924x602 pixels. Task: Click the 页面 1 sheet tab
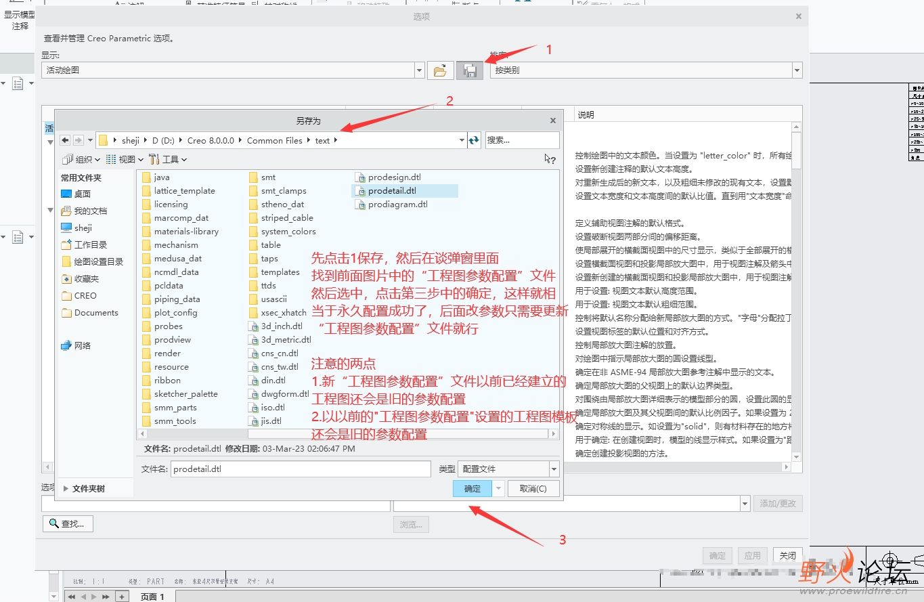[x=152, y=597]
